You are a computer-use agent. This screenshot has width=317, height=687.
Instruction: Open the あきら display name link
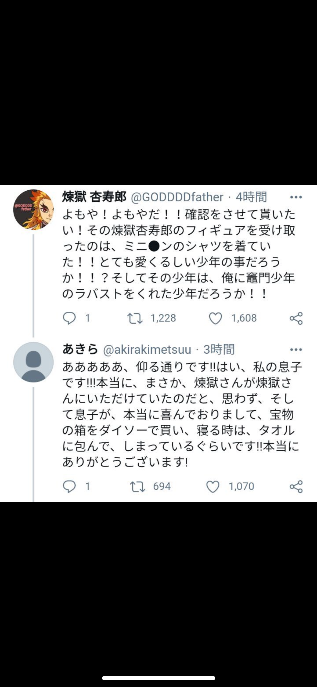point(80,349)
